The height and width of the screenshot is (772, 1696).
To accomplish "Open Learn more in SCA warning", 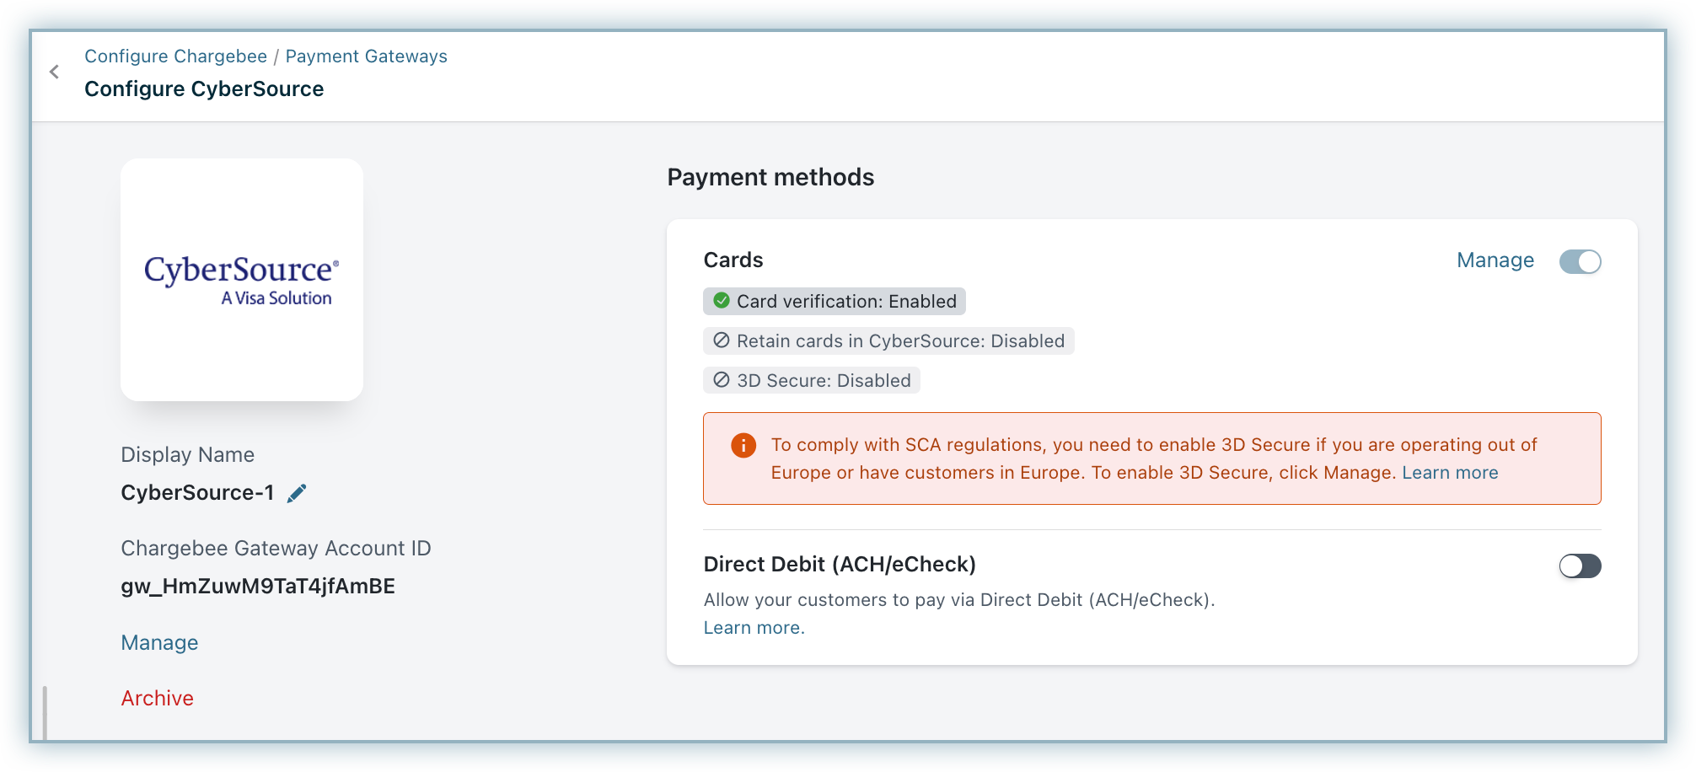I will pos(1449,473).
